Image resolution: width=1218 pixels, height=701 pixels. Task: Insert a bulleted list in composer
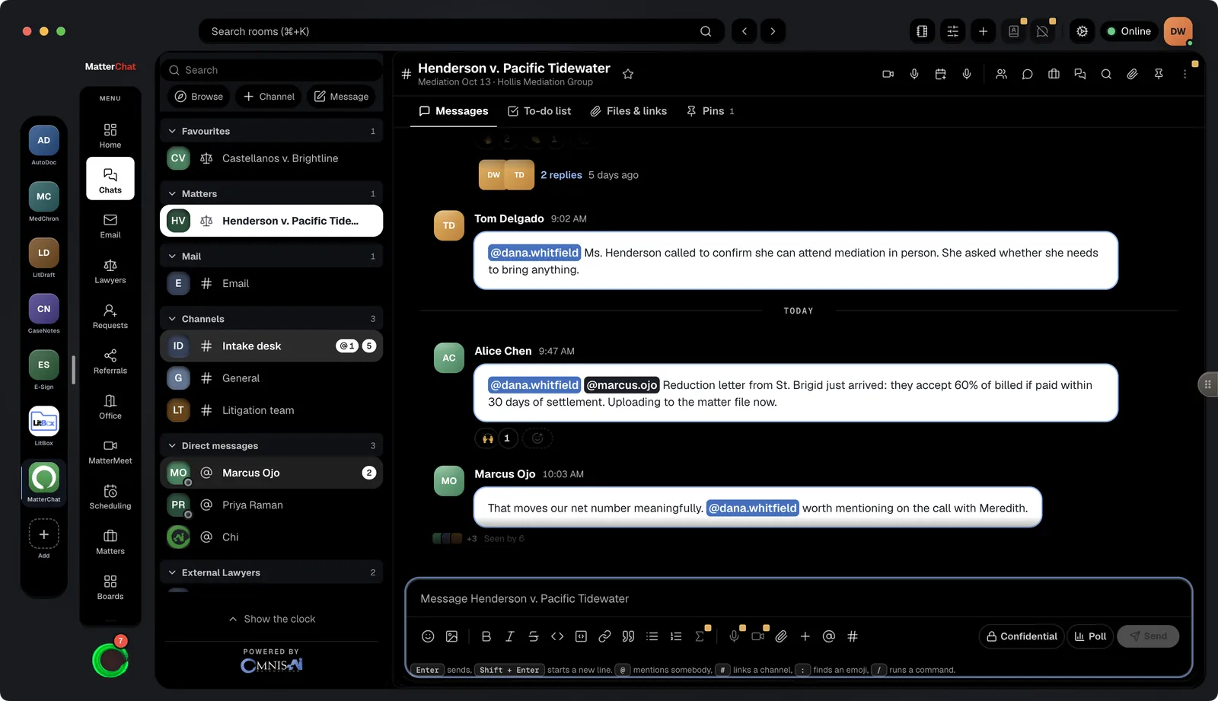[x=652, y=636]
